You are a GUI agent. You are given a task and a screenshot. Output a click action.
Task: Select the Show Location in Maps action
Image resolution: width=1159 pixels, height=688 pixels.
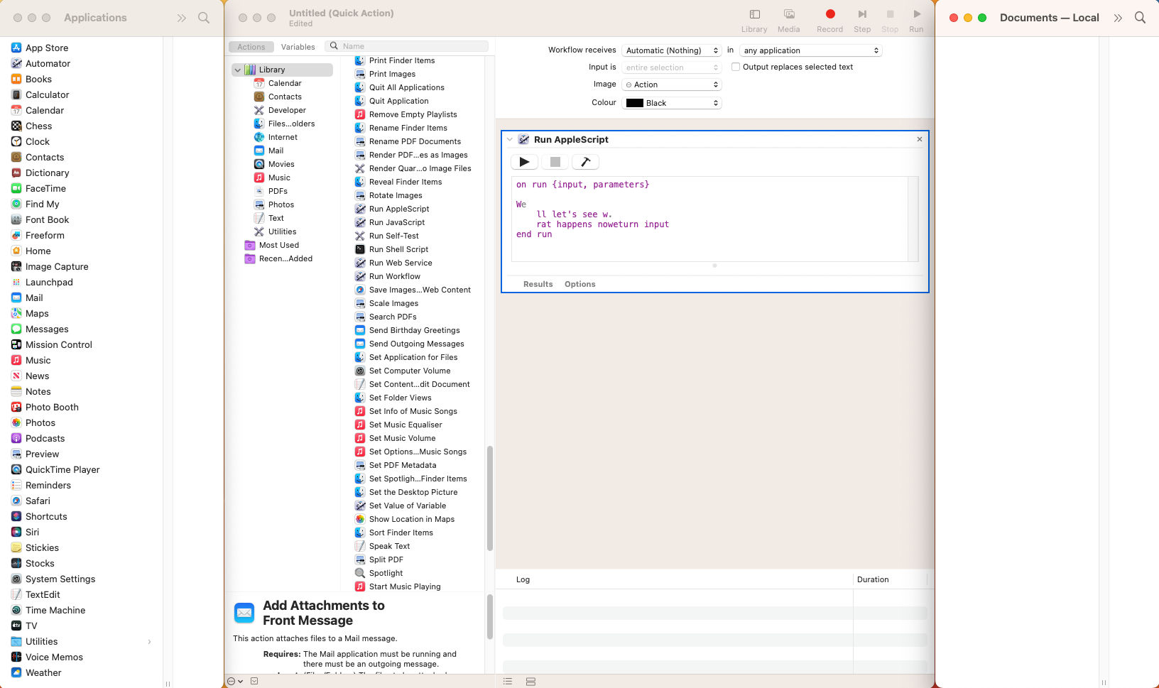411,519
